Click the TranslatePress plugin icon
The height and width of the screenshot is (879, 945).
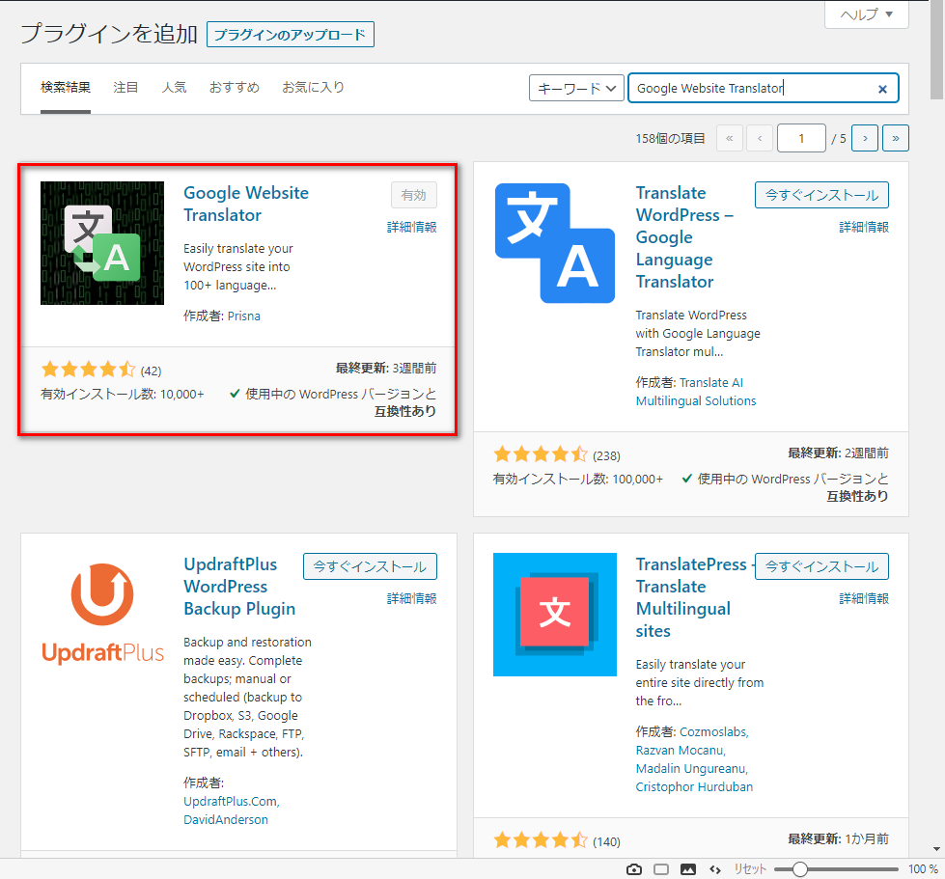click(x=554, y=614)
